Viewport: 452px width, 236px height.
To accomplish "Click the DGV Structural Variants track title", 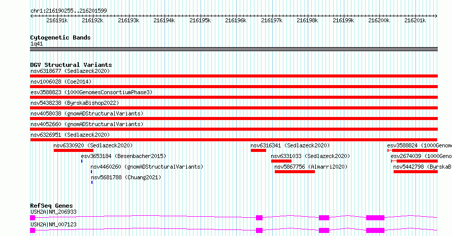I will 71,65.
